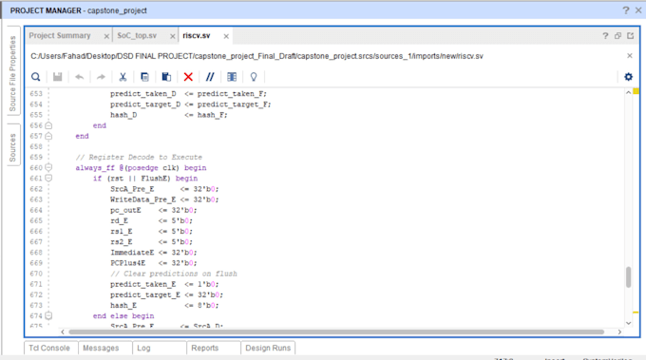Click 'ImmediateE' on line 668
Viewport: 646px width, 360px height.
pos(132,253)
